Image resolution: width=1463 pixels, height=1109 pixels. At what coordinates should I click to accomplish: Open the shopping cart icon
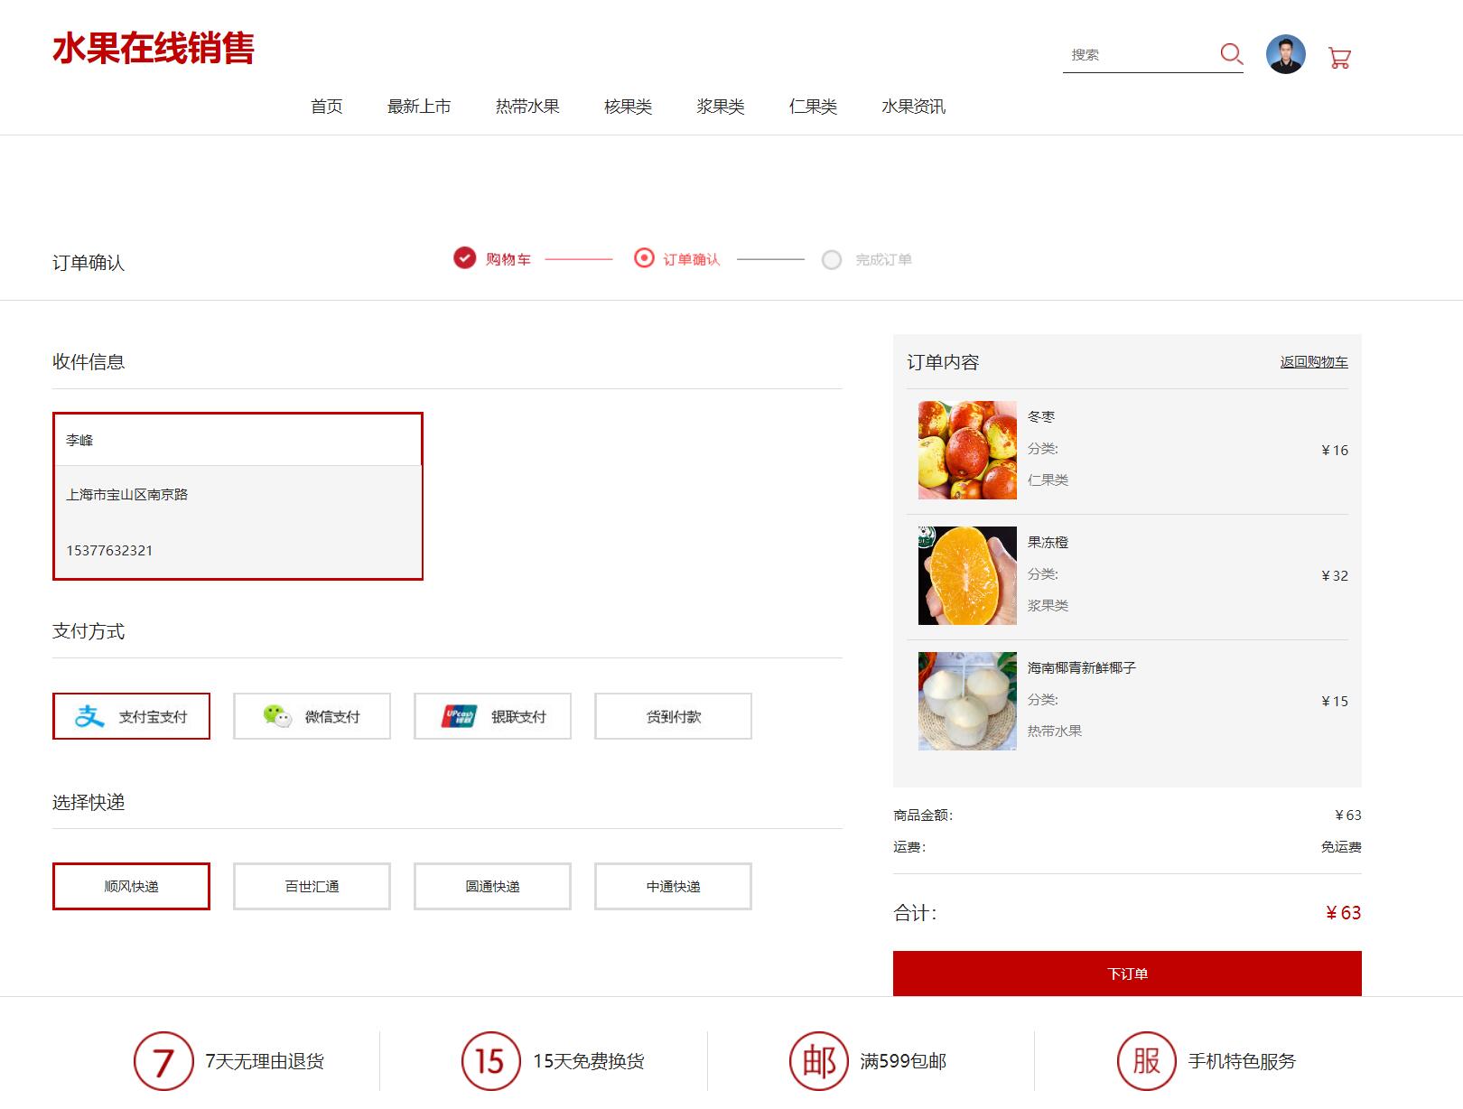pos(1339,56)
